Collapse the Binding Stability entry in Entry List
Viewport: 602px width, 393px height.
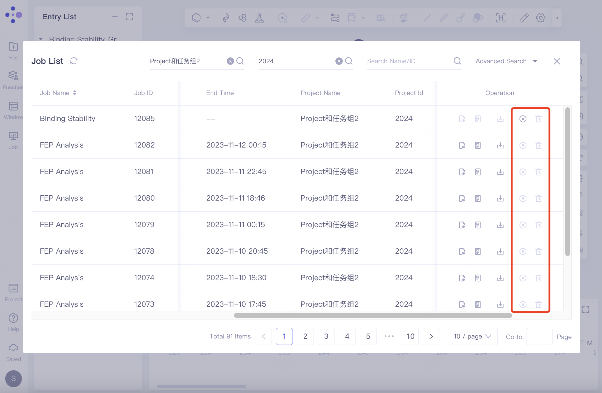[x=41, y=39]
